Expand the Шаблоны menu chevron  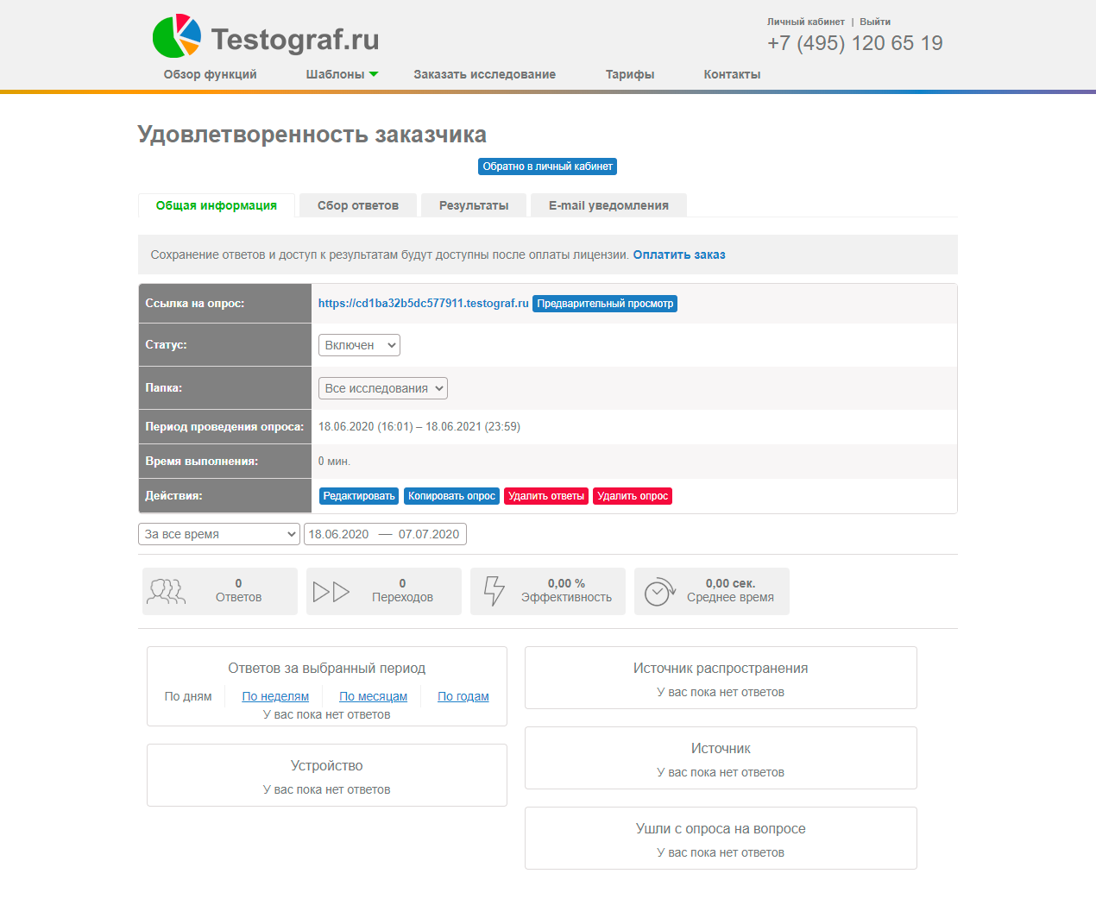[x=374, y=74]
